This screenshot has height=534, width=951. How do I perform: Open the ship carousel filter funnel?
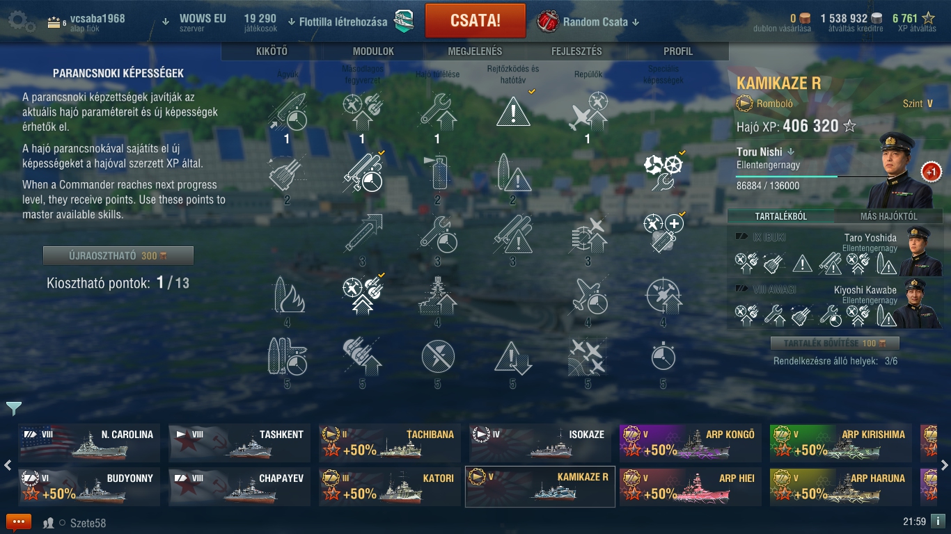click(14, 408)
